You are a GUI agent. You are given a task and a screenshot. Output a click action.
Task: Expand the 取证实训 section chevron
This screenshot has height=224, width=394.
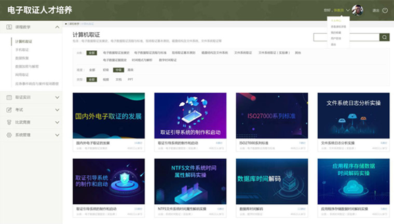tap(57, 97)
